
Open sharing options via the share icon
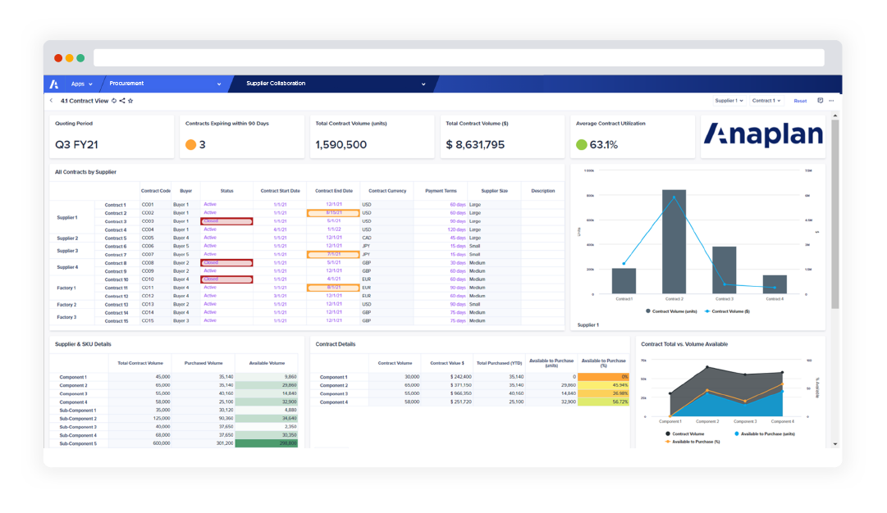point(122,101)
